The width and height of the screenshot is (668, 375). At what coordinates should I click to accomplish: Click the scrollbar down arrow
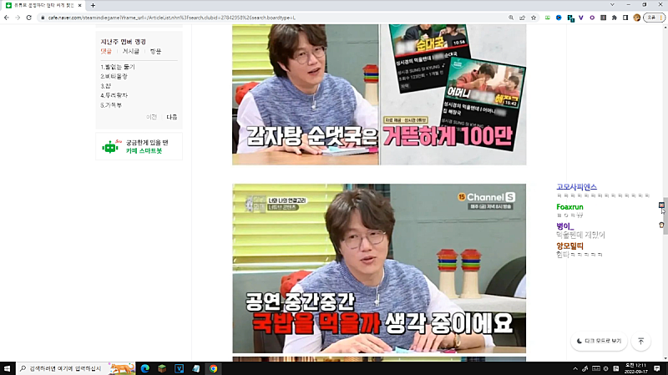665,359
